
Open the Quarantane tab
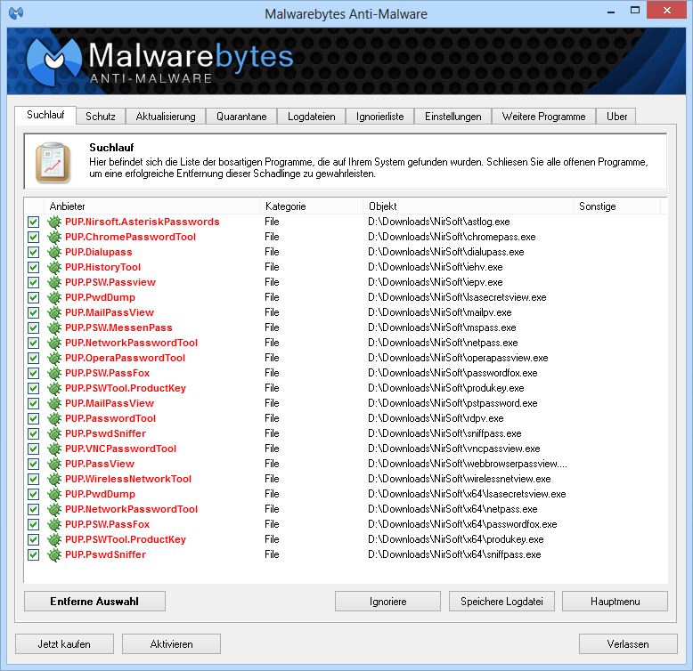(241, 117)
